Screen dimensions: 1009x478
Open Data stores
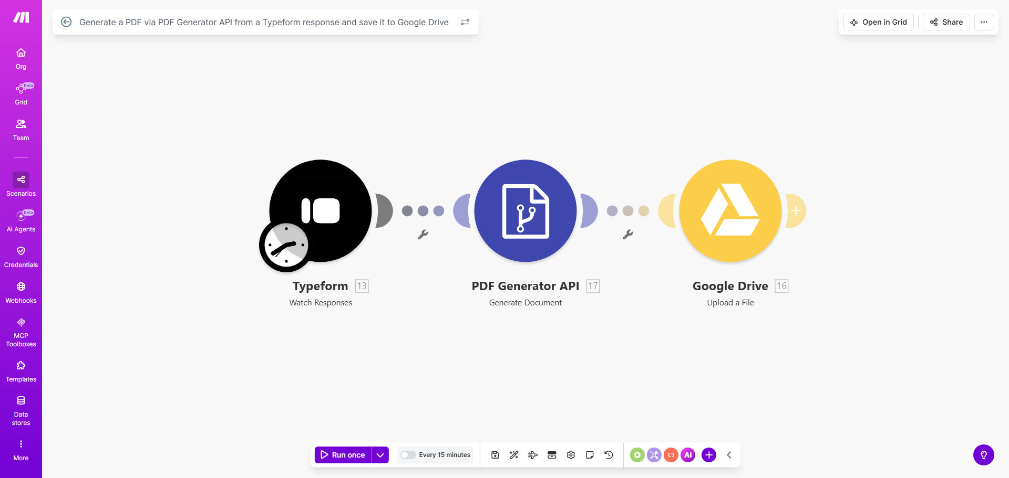point(21,411)
